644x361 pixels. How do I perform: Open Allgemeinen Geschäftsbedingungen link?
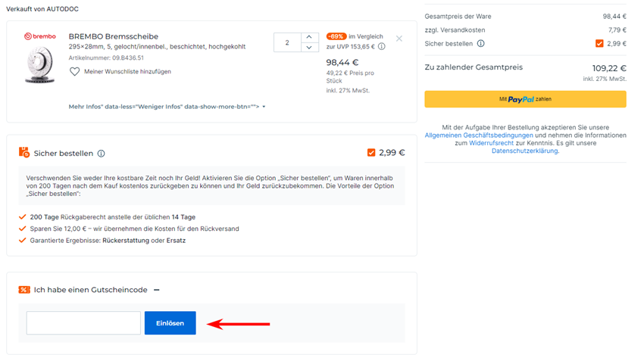[479, 135]
